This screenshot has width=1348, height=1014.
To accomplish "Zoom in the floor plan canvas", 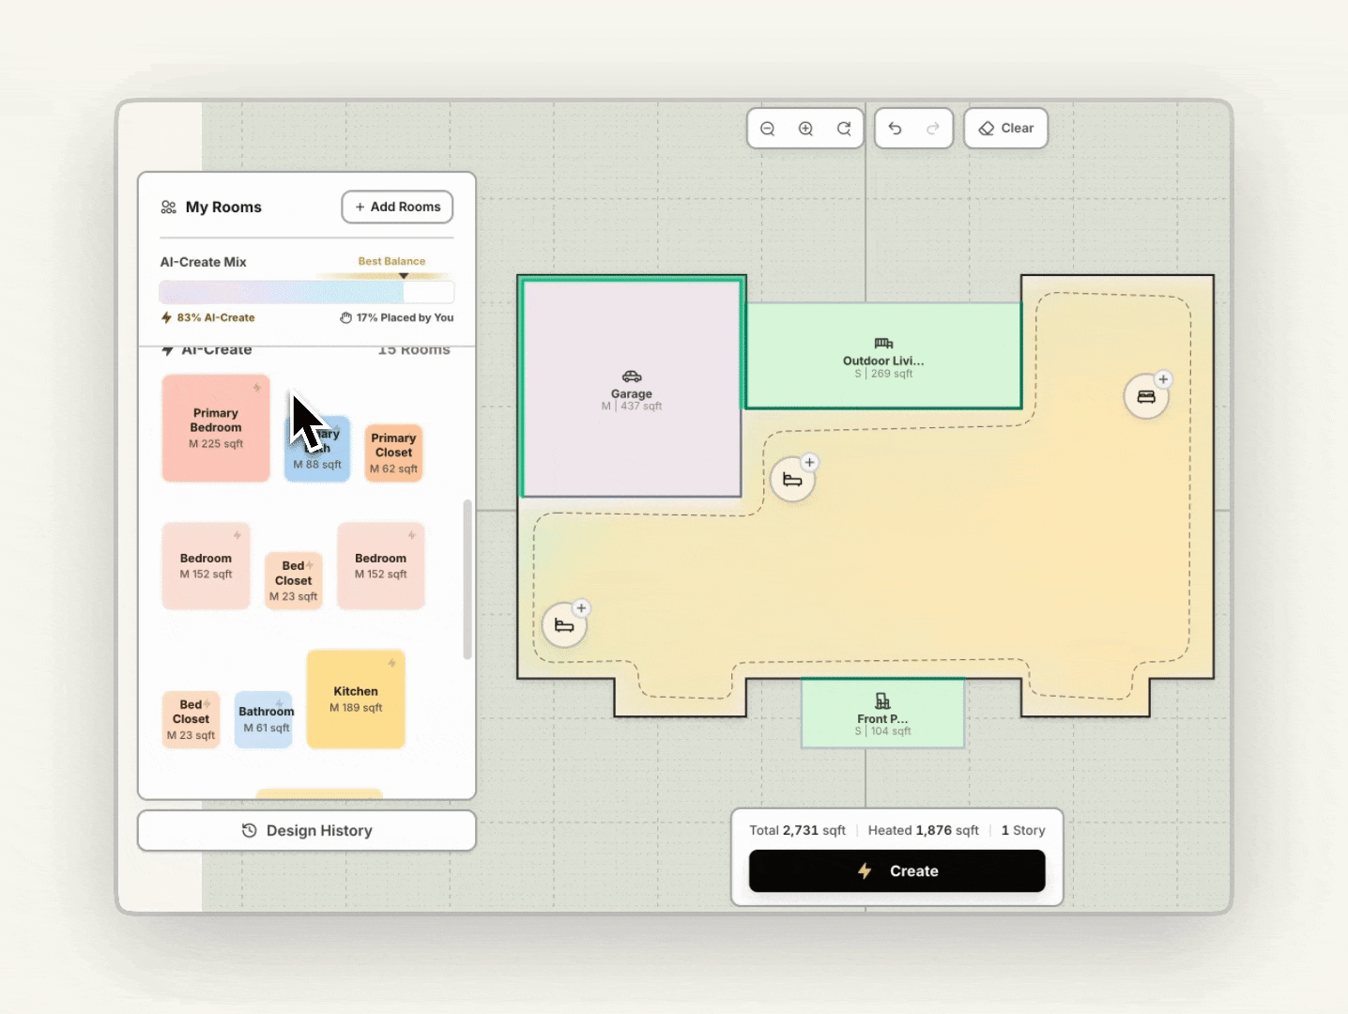I will 805,129.
